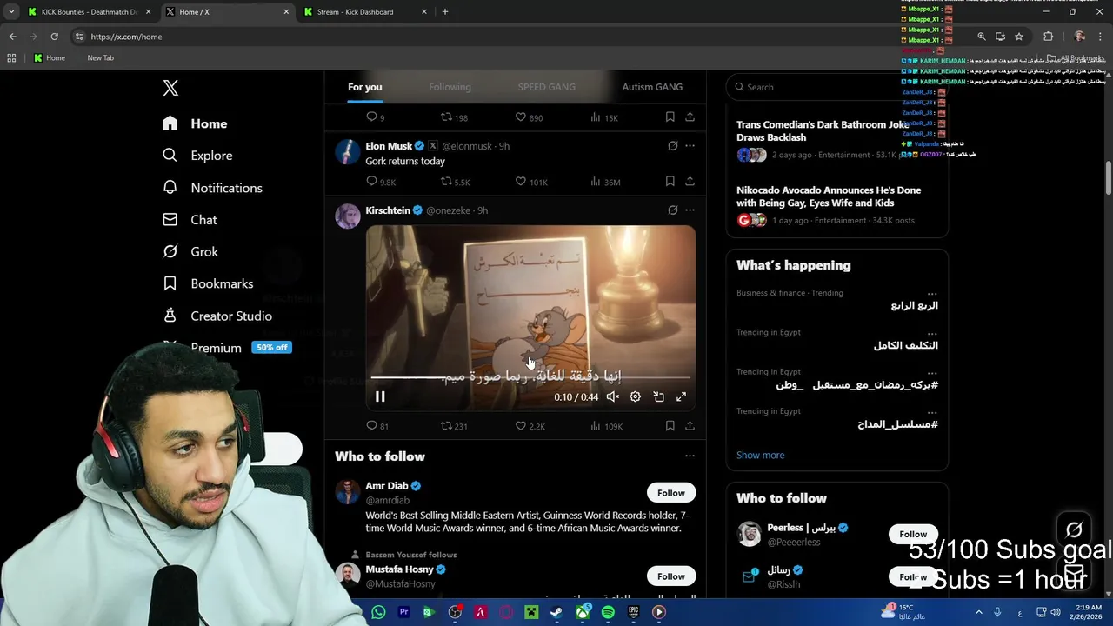The height and width of the screenshot is (626, 1113).
Task: Share Kirschtein's video post
Action: coord(690,426)
